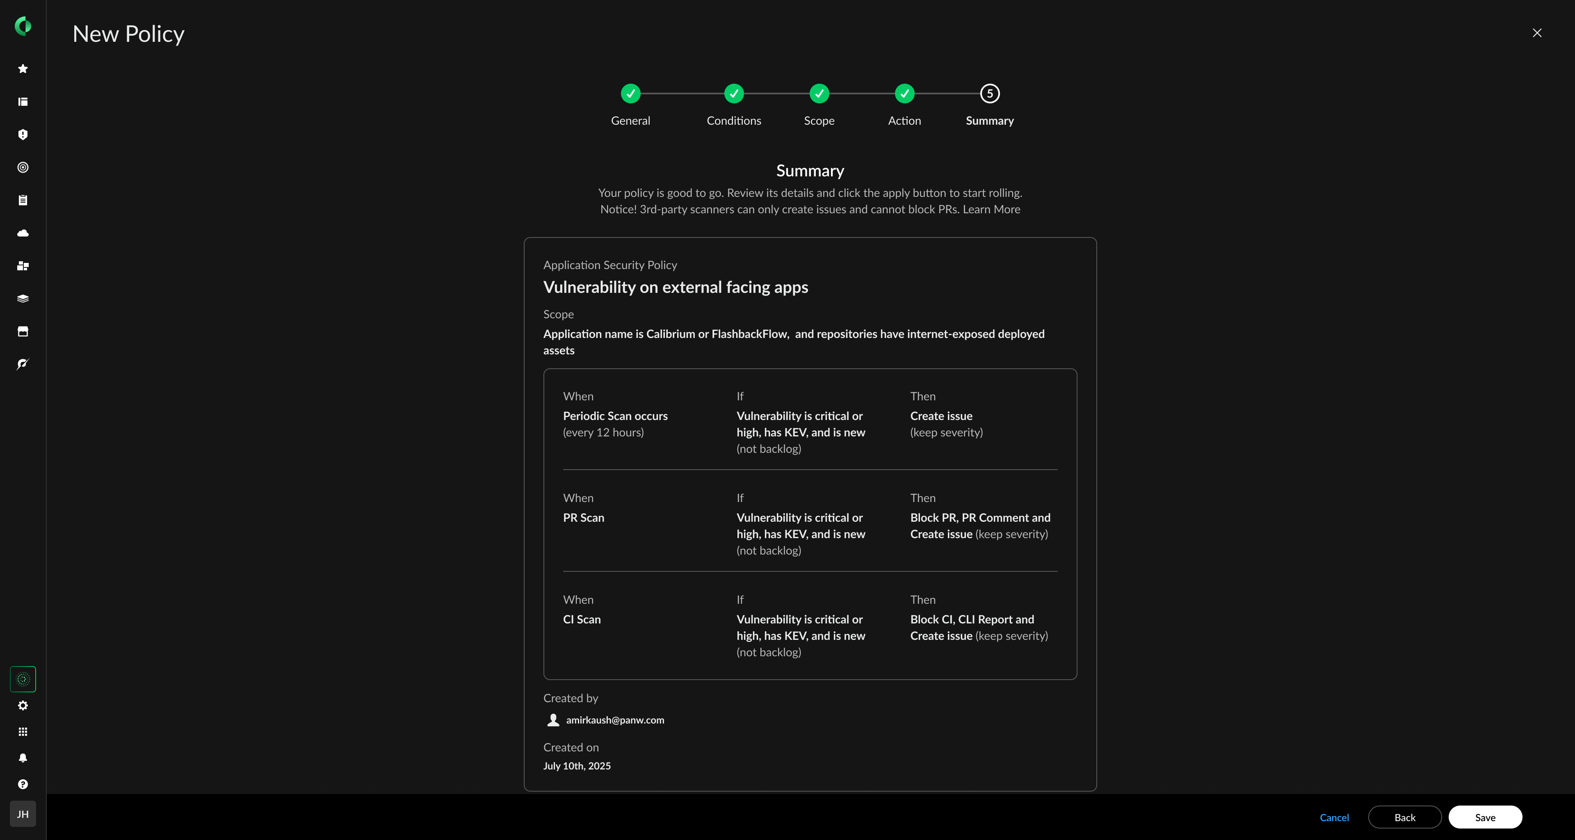1575x840 pixels.
Task: Select the cloud icon in sidebar
Action: (23, 233)
